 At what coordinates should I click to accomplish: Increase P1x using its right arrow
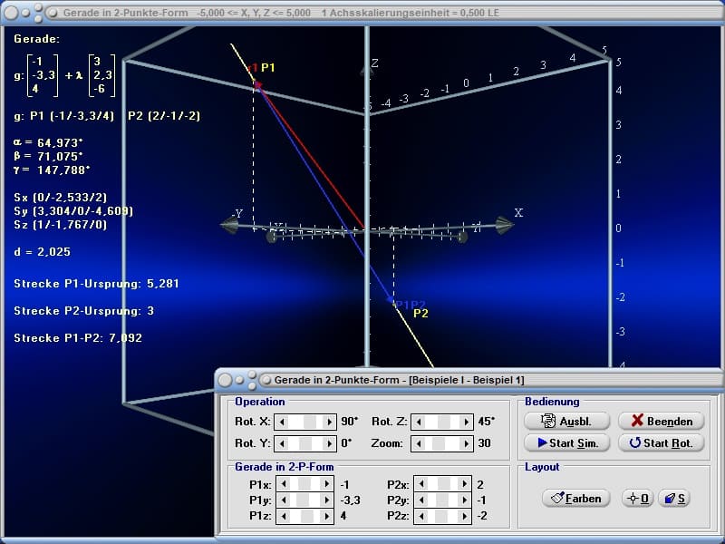coord(327,484)
